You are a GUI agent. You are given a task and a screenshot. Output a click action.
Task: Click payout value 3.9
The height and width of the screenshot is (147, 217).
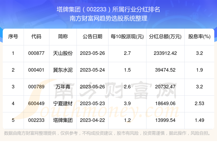click(x=127, y=103)
